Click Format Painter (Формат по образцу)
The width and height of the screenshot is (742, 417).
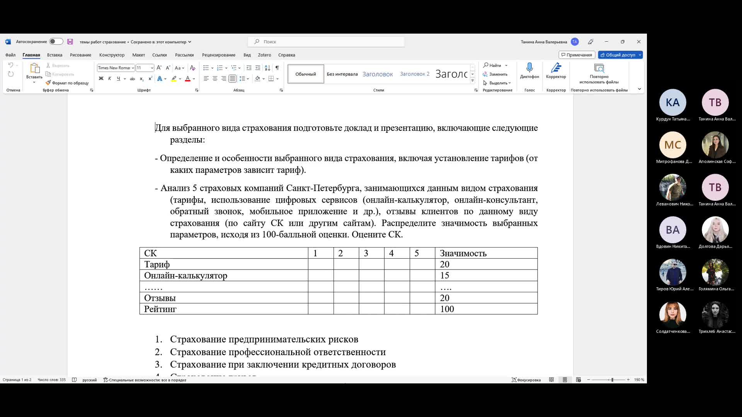[x=67, y=83]
